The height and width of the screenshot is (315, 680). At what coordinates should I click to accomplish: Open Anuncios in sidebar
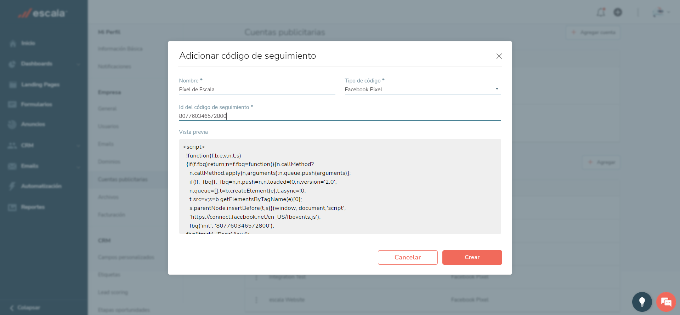click(x=33, y=124)
